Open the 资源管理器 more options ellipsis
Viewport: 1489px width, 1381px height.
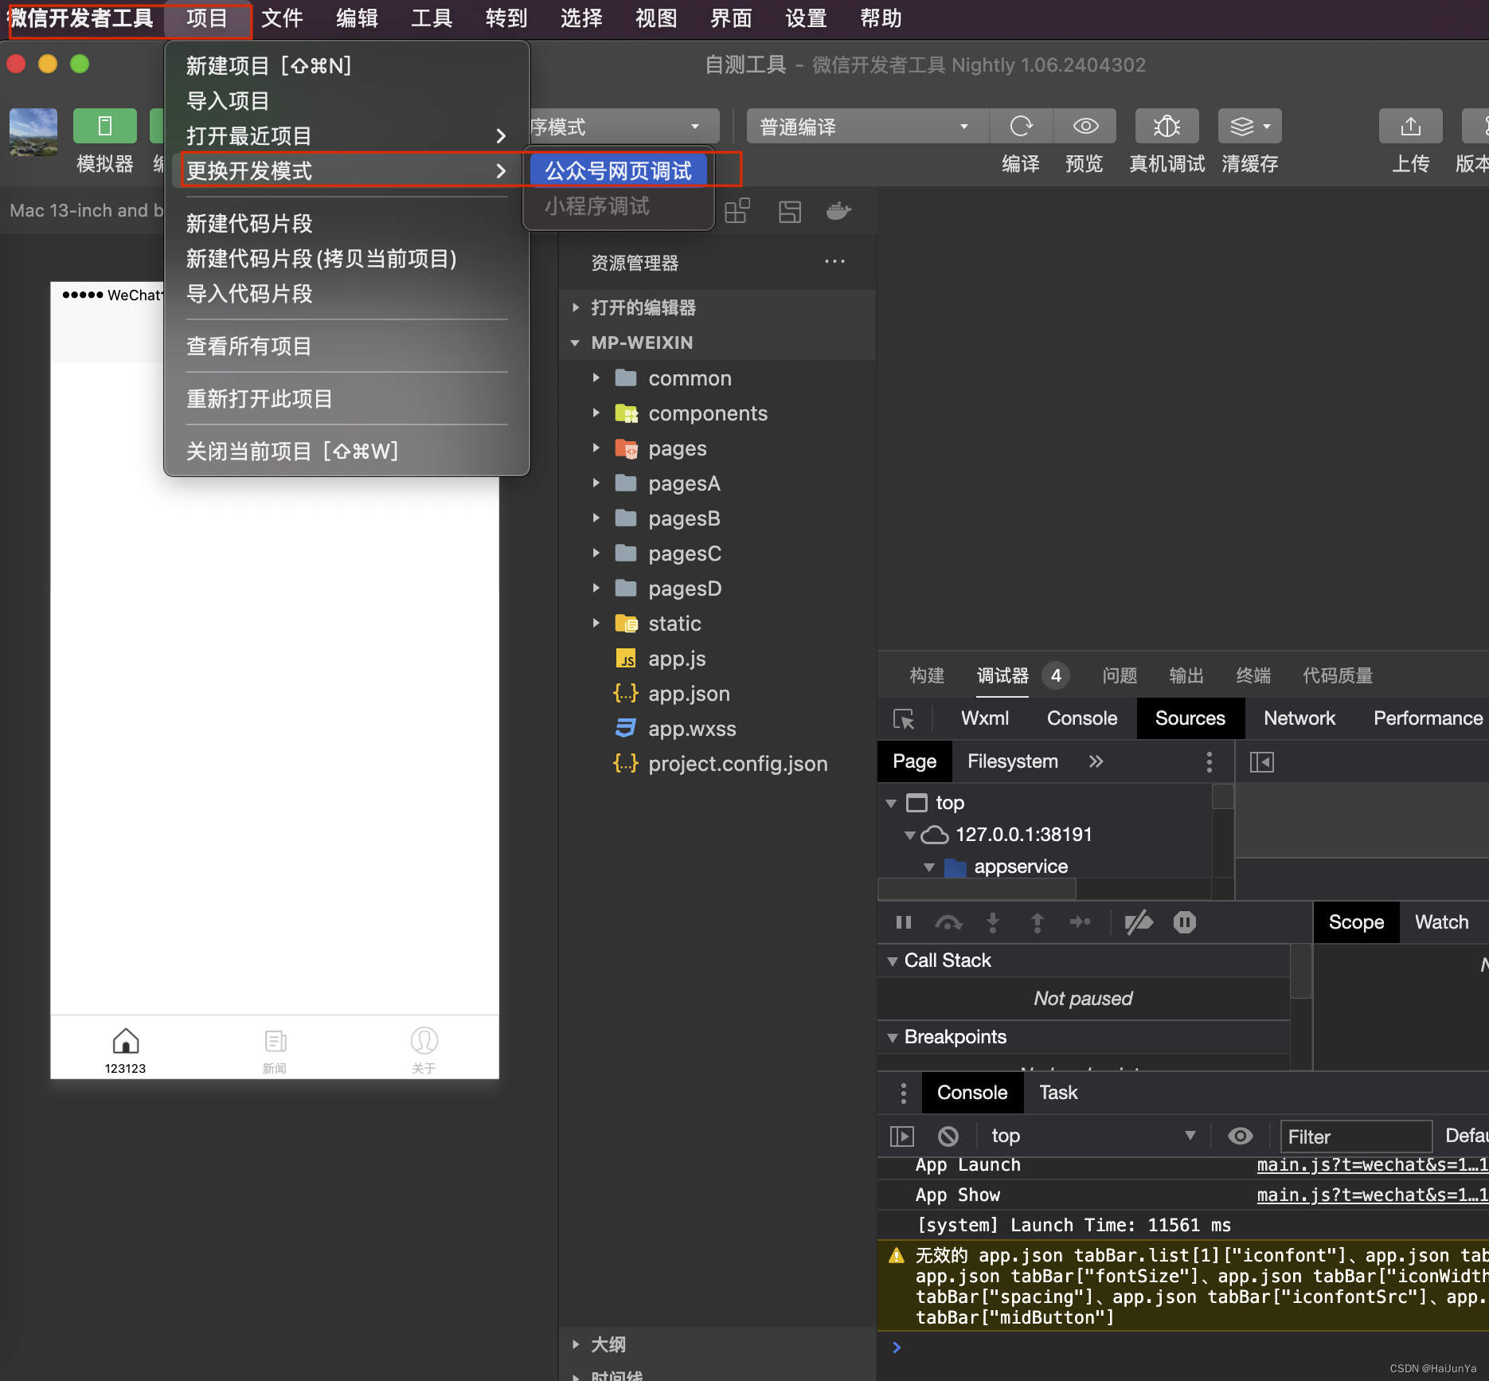tap(834, 262)
